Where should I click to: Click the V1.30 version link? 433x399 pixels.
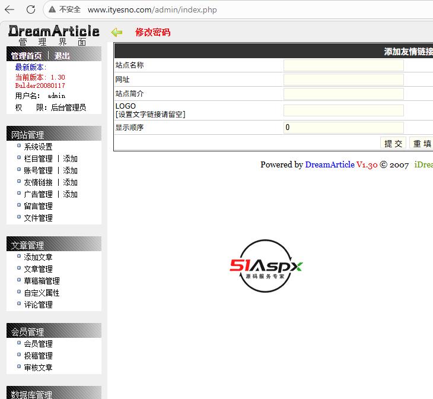click(x=367, y=165)
